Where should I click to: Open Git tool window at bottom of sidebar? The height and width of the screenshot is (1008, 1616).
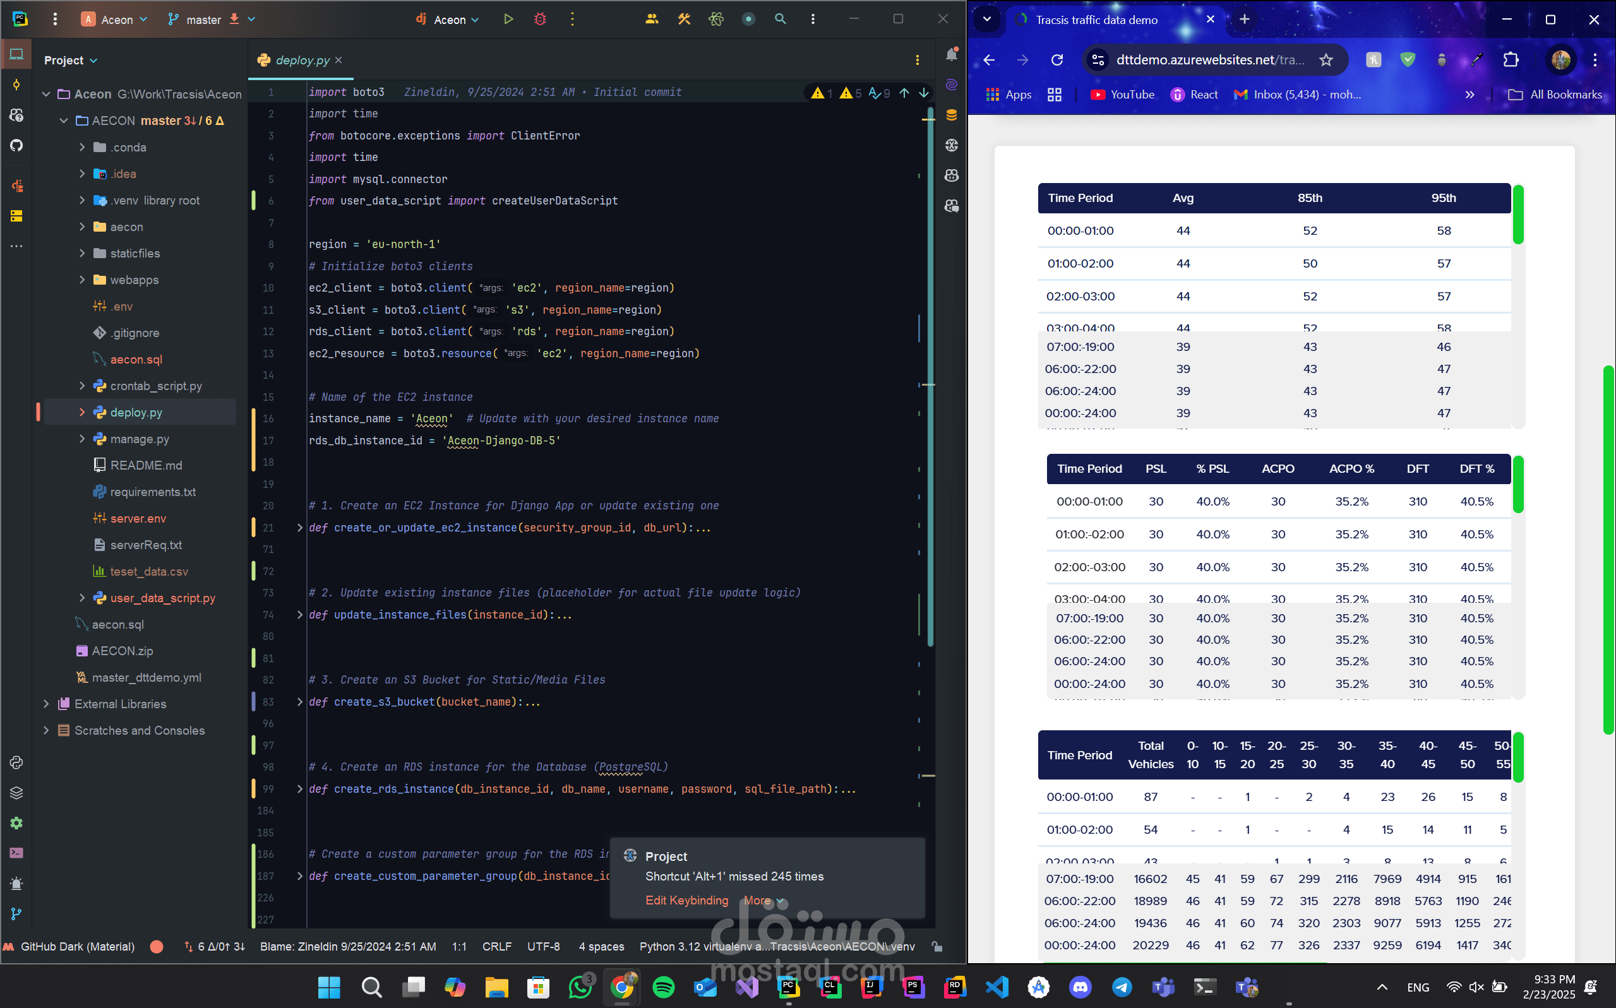click(16, 913)
